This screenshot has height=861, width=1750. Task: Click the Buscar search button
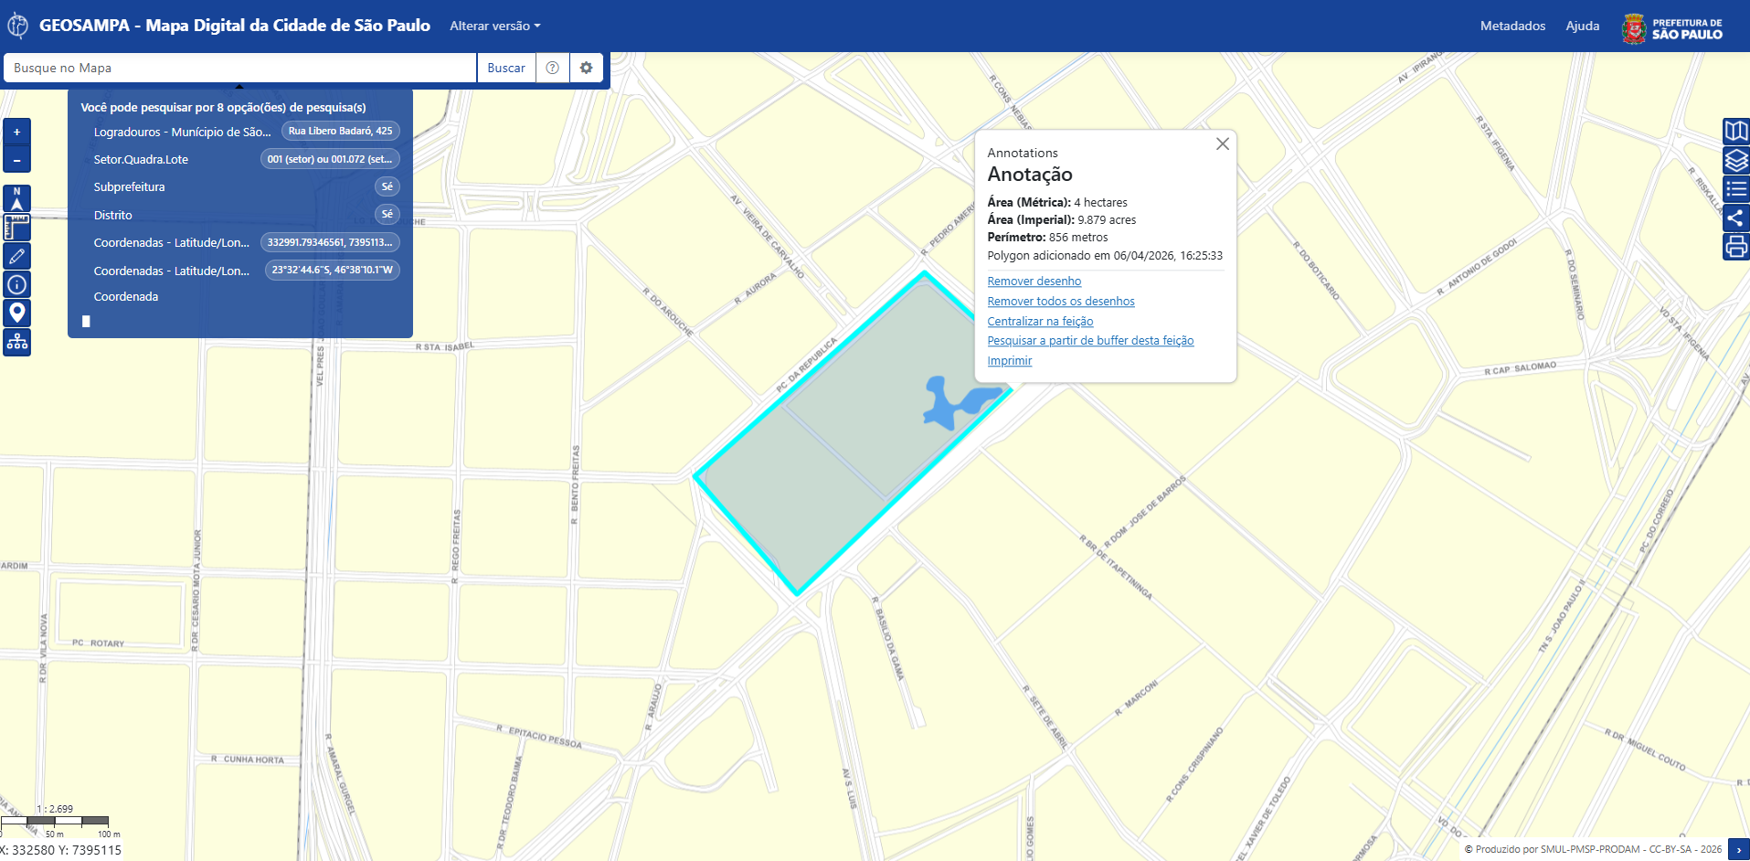tap(506, 68)
